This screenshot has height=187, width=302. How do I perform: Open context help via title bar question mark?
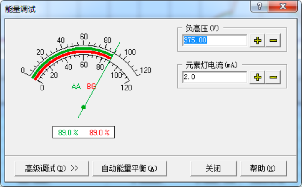click(x=259, y=6)
